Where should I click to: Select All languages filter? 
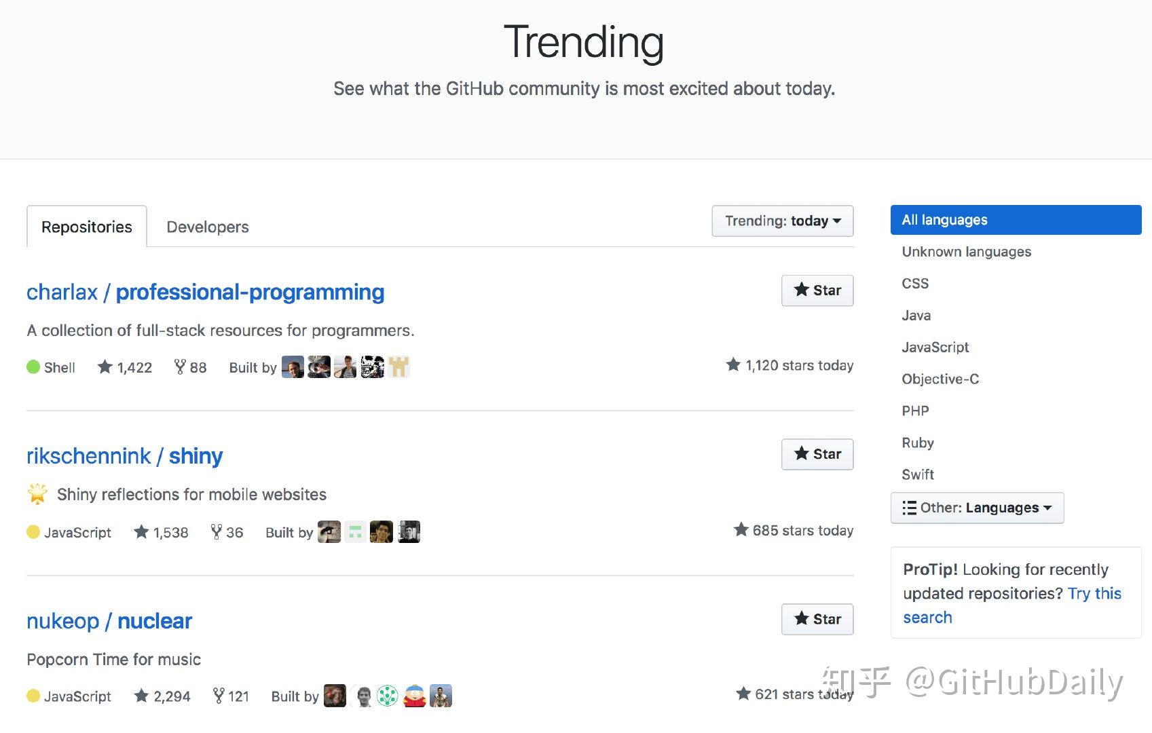pos(1016,220)
